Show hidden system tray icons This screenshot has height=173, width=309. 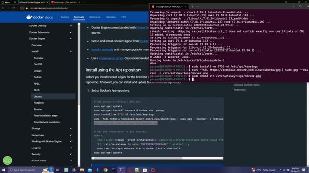pos(280,170)
